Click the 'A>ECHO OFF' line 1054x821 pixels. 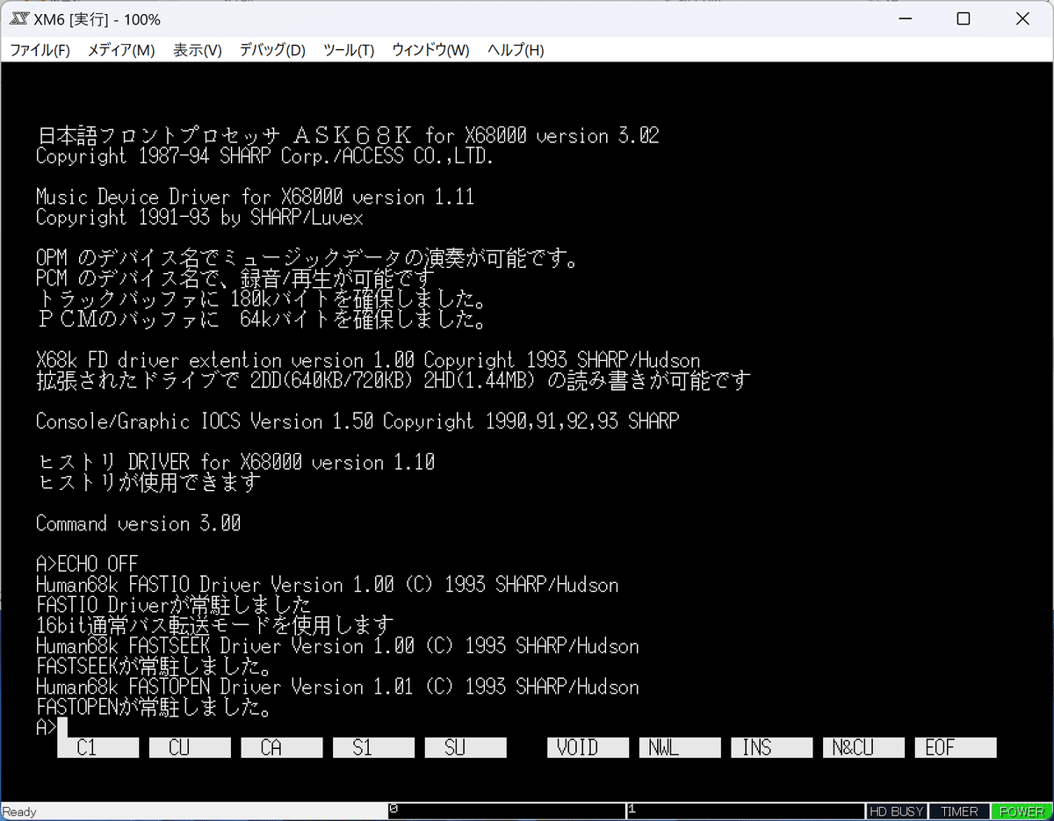(x=87, y=564)
